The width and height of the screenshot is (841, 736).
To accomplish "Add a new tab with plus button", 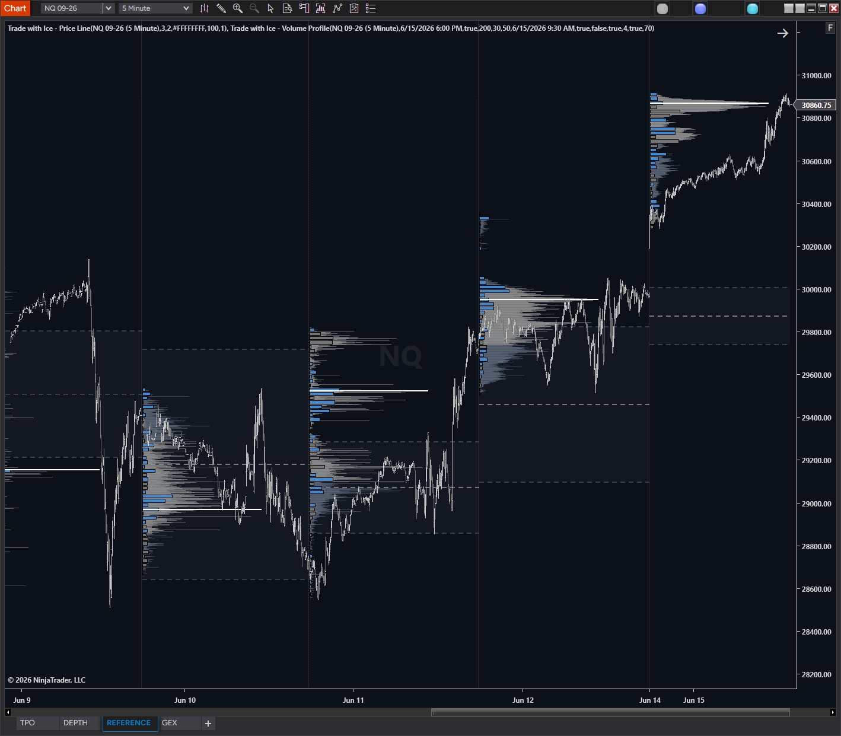I will (208, 724).
